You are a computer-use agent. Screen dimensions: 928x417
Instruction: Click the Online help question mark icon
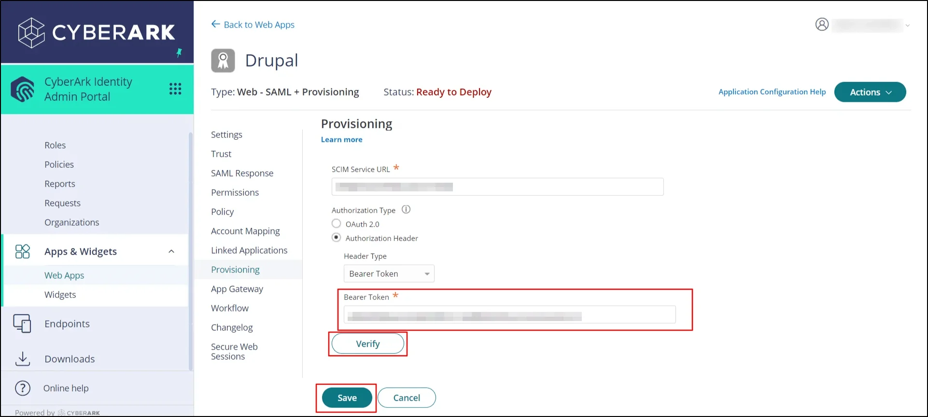(x=23, y=388)
